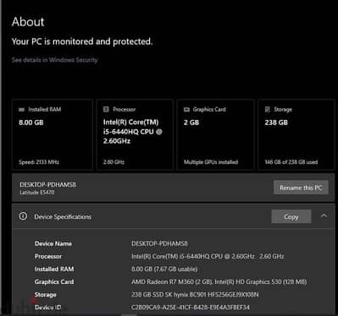Select the Graphics Card 2 GB card

pos(215,134)
